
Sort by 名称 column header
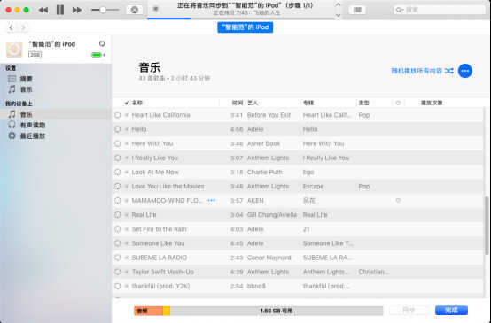137,103
